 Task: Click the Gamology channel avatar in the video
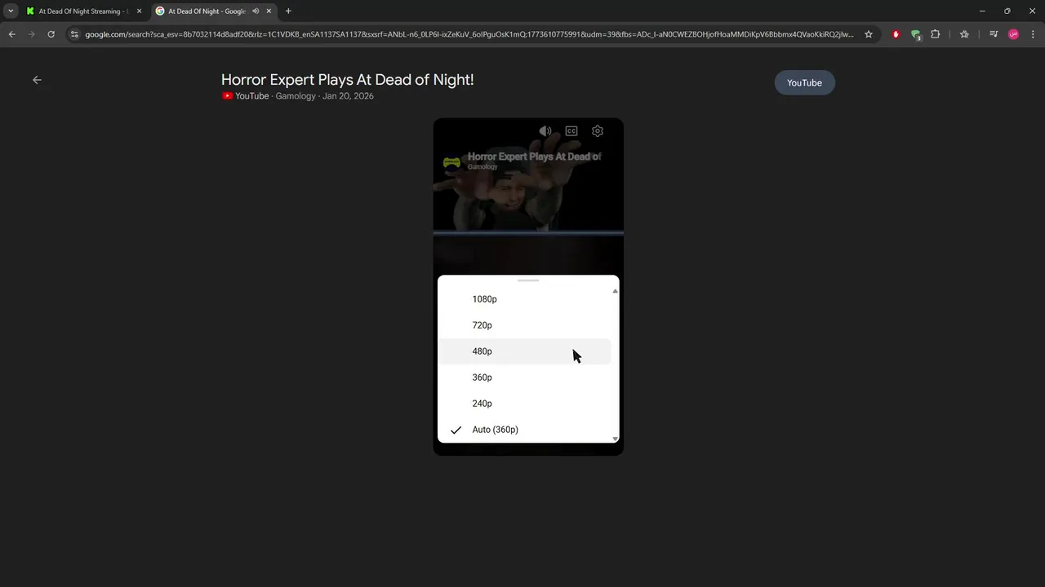coord(451,162)
